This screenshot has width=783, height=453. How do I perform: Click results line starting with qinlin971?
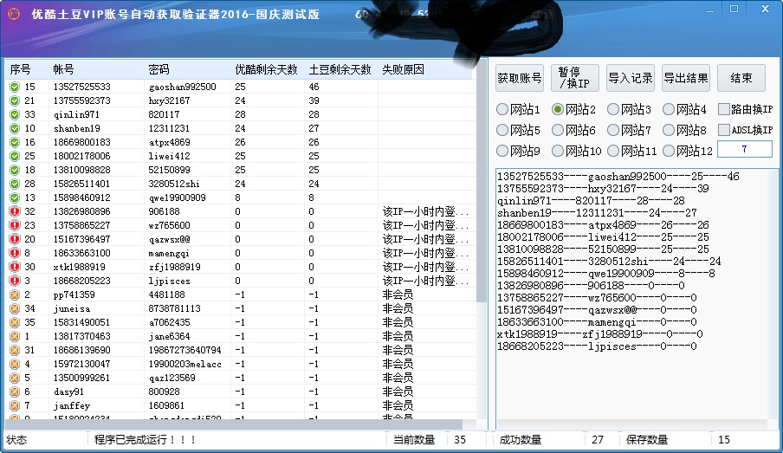coord(591,201)
